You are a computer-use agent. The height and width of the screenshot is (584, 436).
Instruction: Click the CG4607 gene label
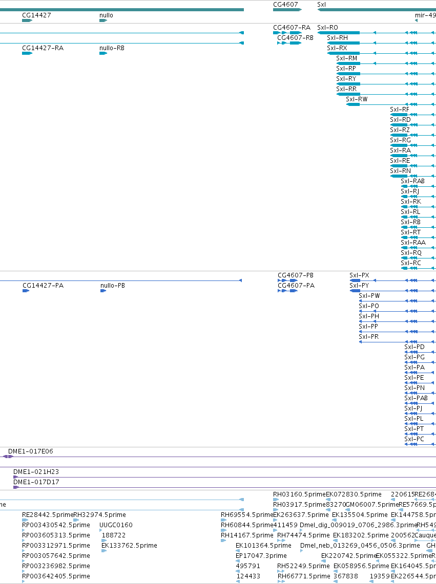click(x=285, y=5)
